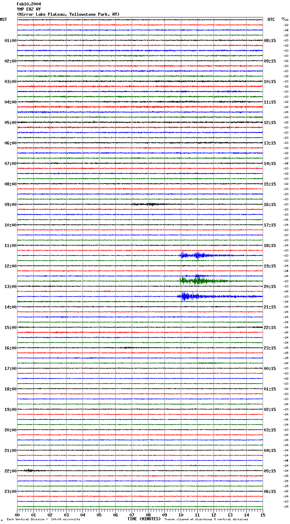Click the 08:15 UTC time label
Screen dimensions: 290x524
tap(270, 41)
